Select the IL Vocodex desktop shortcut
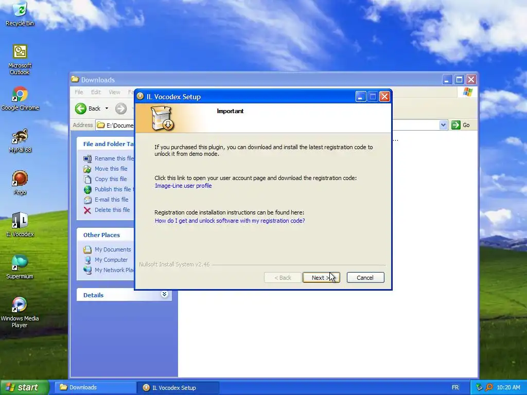 (20, 225)
